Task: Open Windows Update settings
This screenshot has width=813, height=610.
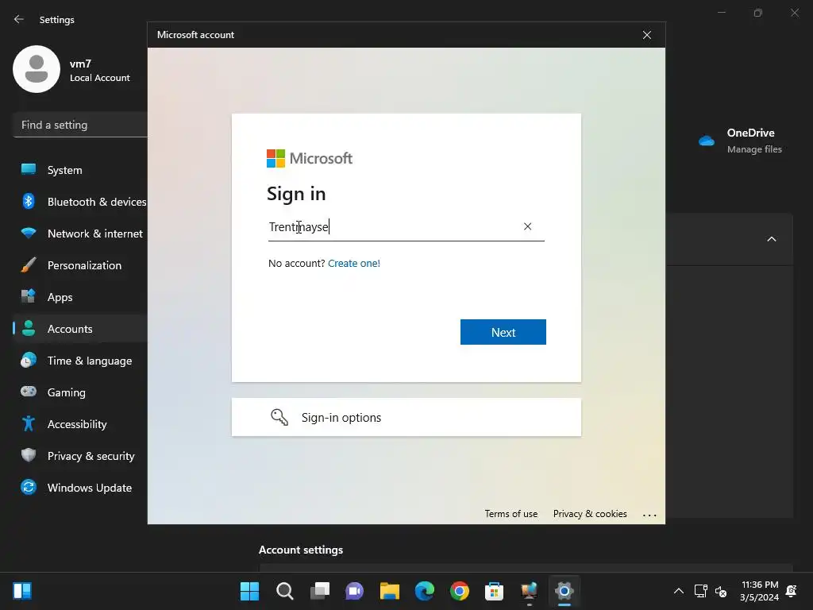Action: coord(80,488)
